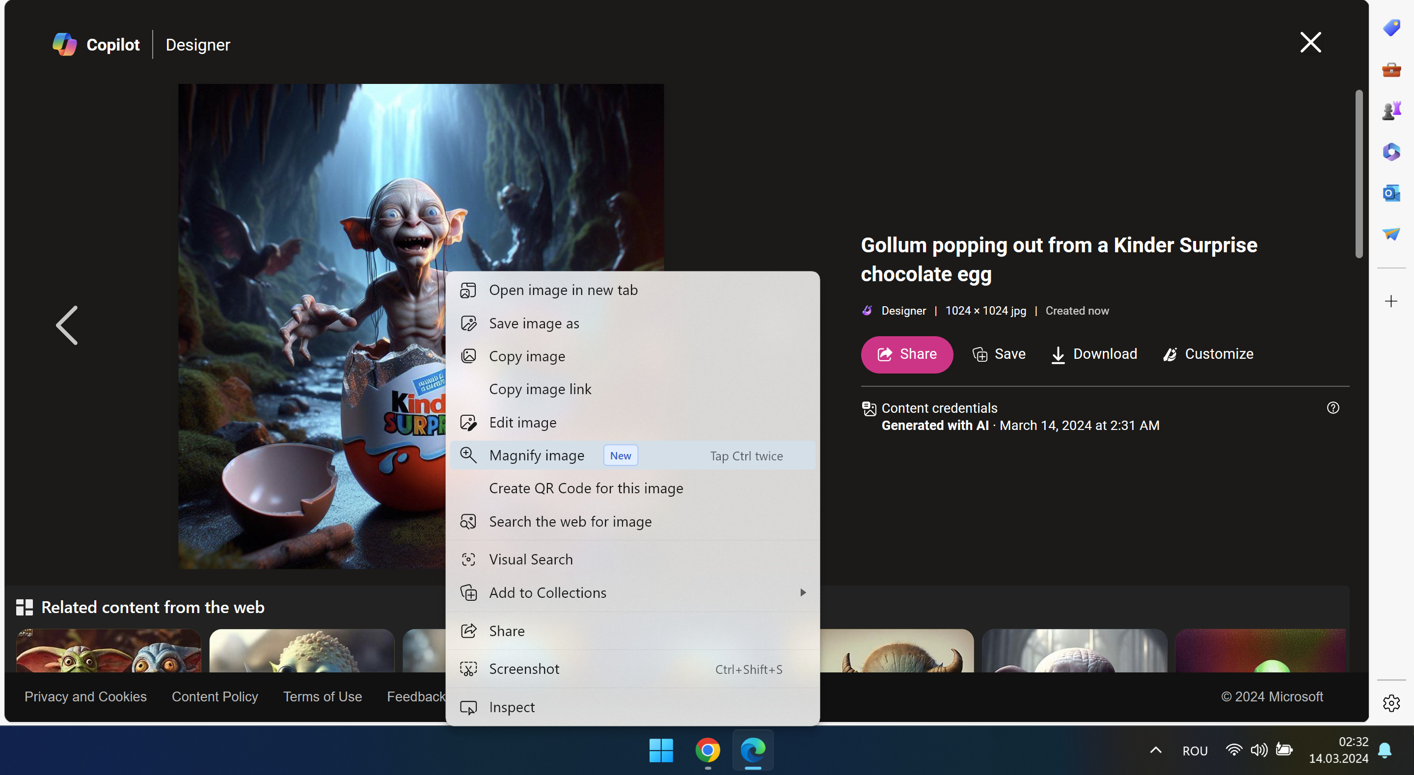Open Outlook sidebar icon
The image size is (1414, 775).
click(1391, 193)
